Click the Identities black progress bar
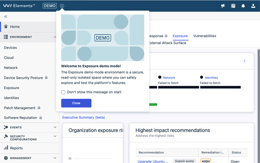Viewport: 260px width, 163px height. point(220,87)
